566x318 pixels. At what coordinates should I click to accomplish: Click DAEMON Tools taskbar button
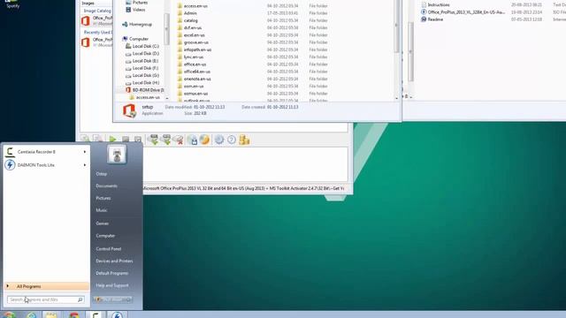117,315
